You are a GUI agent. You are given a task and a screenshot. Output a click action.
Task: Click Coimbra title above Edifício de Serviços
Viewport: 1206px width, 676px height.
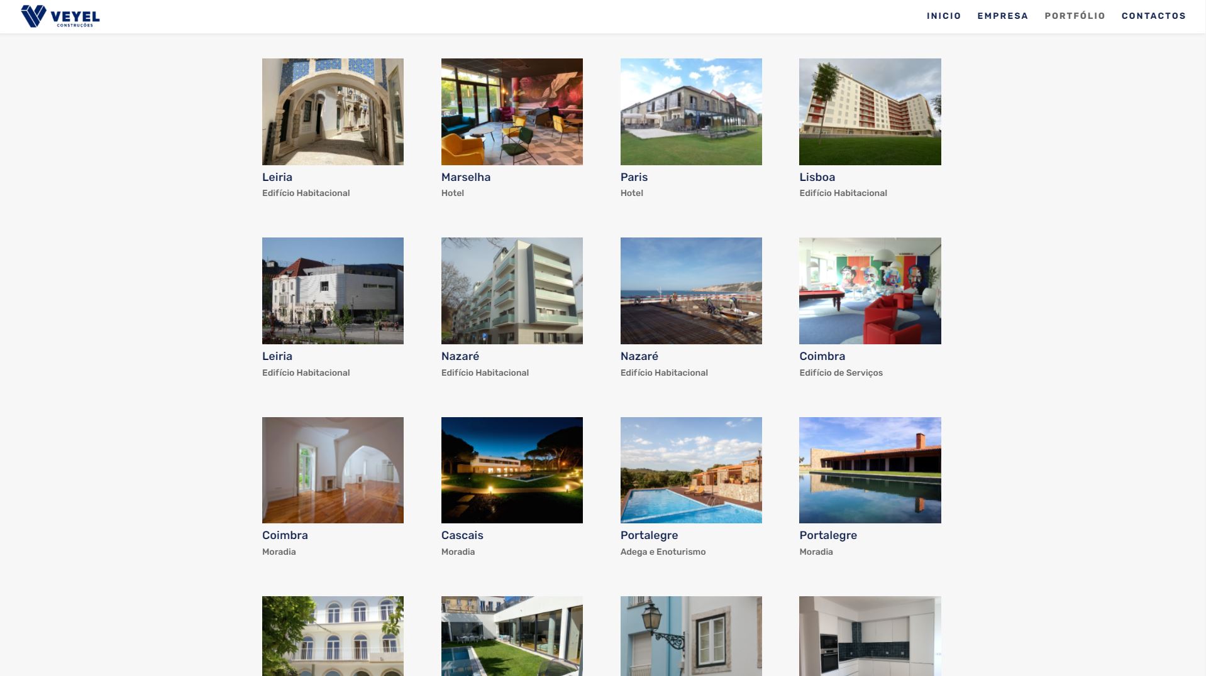click(822, 356)
